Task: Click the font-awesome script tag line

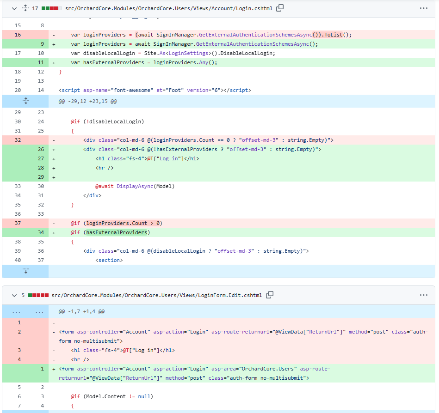Action: [155, 90]
